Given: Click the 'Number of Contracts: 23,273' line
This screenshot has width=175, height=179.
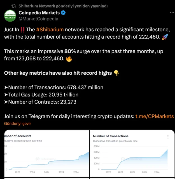Looking at the screenshot, I should (x=40, y=102).
